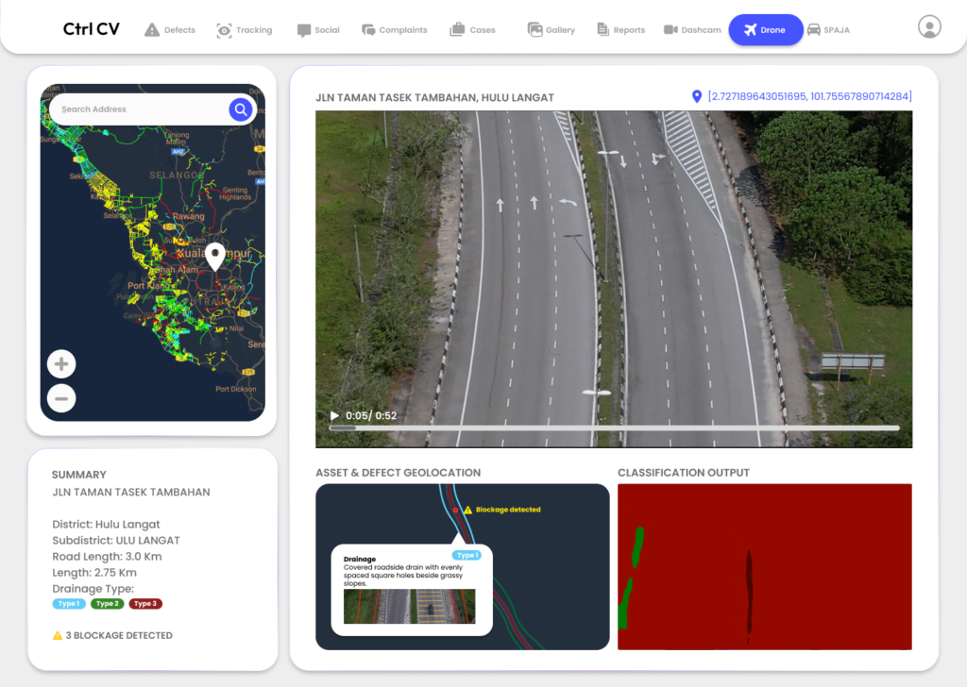The height and width of the screenshot is (687, 967).
Task: Select the Type 1 drainage tag
Action: click(69, 604)
